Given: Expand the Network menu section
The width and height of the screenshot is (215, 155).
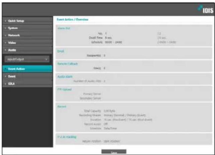Looking at the screenshot, I should [27, 36].
